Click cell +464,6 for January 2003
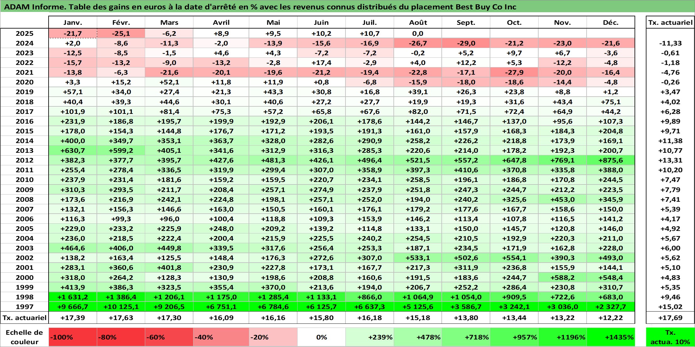Viewport: 695px width, 347px height. pyautogui.click(x=73, y=248)
